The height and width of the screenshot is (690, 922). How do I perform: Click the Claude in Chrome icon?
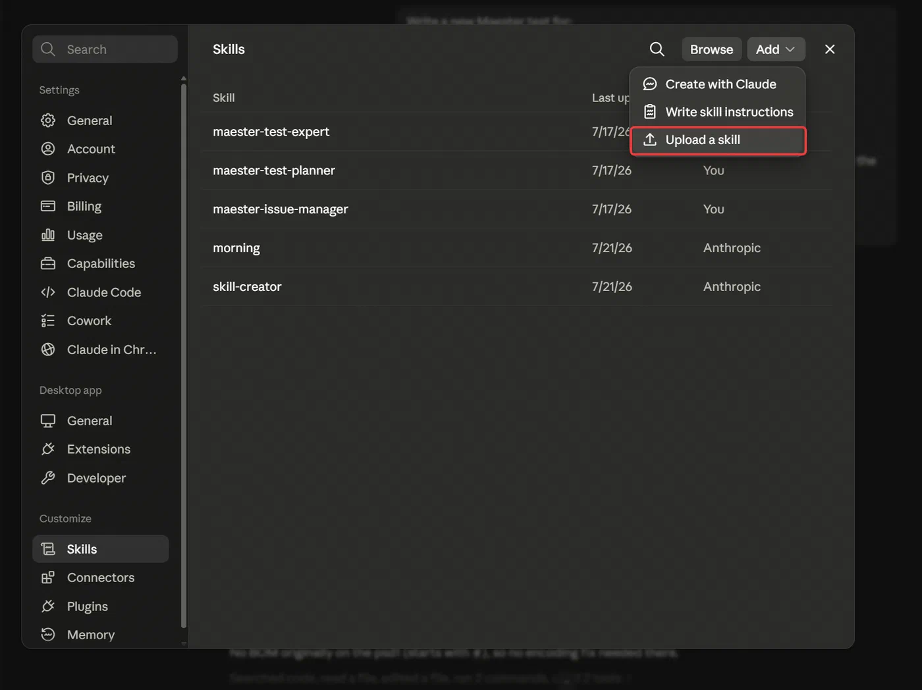point(48,350)
